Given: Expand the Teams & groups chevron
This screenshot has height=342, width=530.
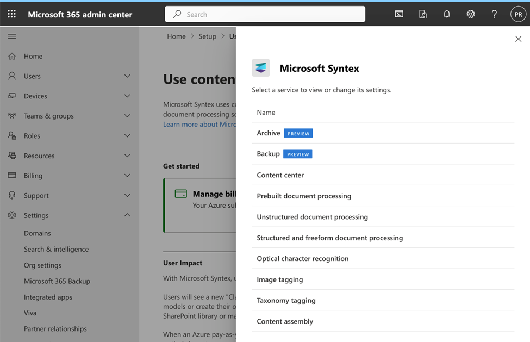Looking at the screenshot, I should (127, 116).
